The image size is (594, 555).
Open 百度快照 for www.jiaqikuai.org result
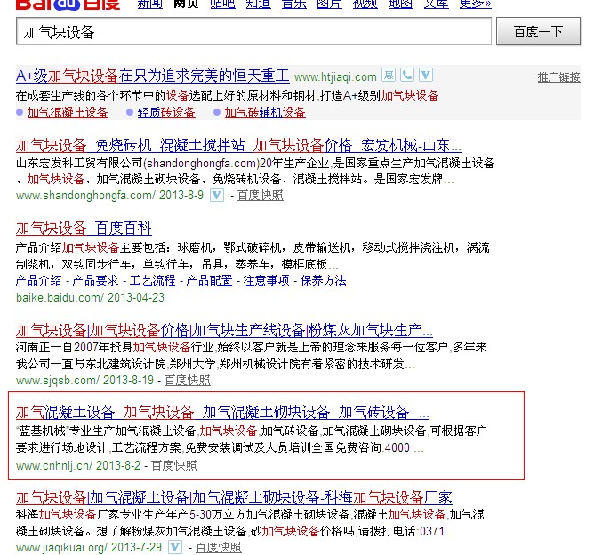[219, 547]
